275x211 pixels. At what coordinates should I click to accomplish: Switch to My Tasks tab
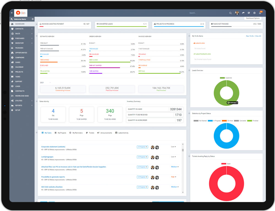[x=46, y=133]
